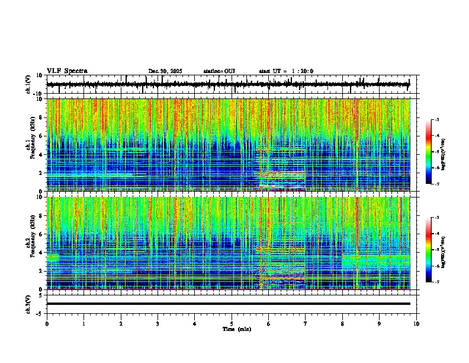Click time tick label '3' on x-axis
The image size is (469, 363).
158,324
